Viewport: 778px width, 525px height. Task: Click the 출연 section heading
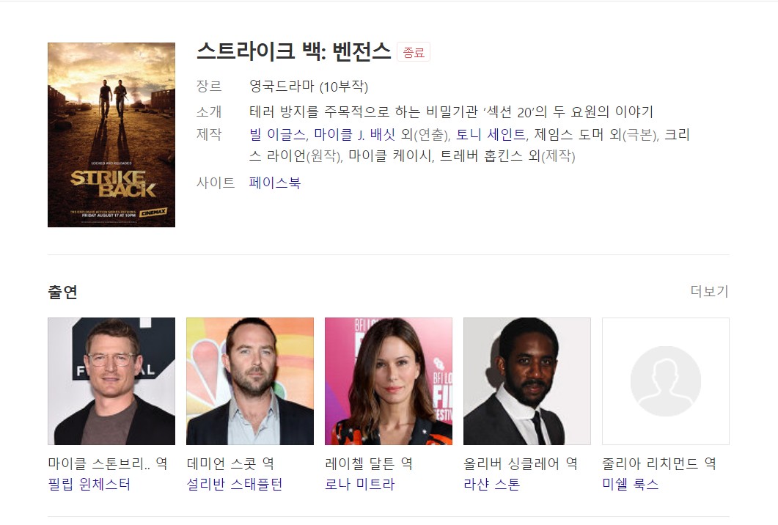click(62, 292)
